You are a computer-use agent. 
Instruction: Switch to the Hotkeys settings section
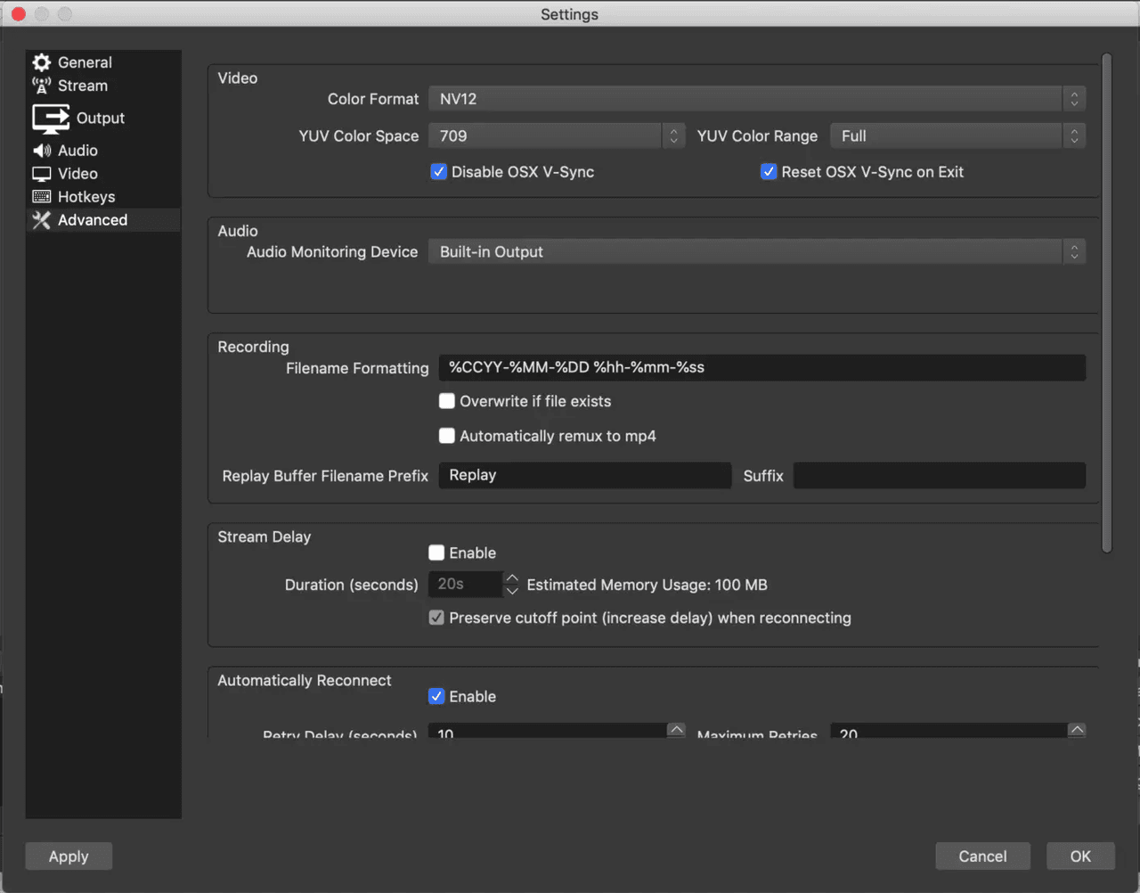pos(85,196)
